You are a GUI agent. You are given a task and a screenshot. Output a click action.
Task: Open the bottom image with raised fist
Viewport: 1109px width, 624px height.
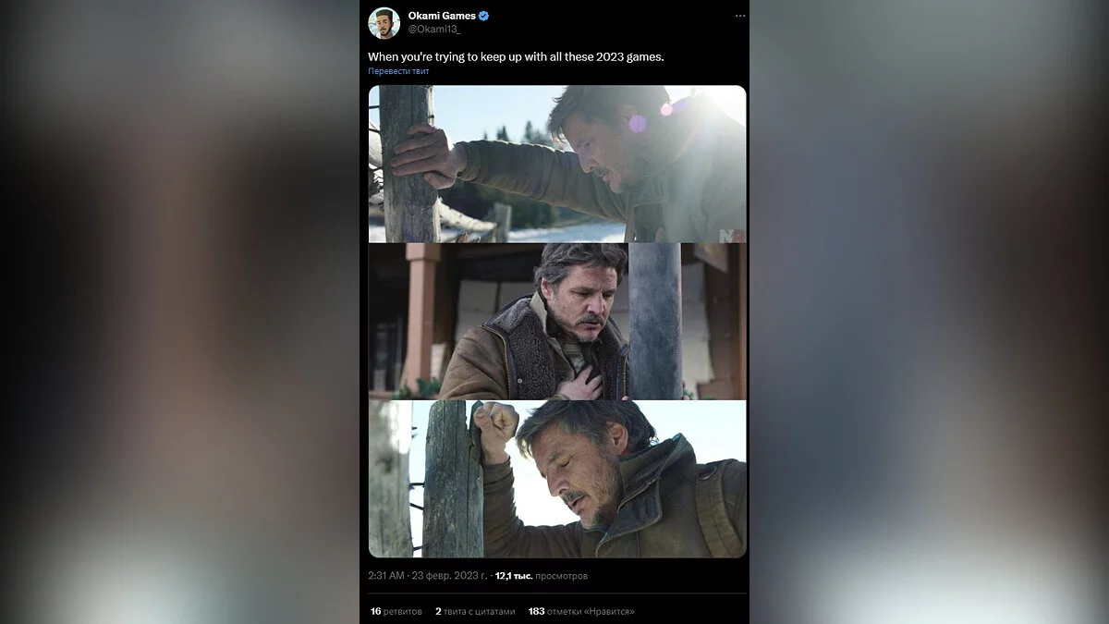pyautogui.click(x=557, y=479)
